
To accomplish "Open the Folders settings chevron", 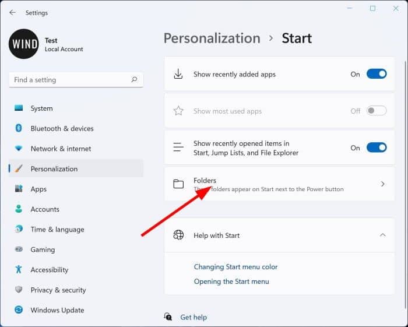I will (x=382, y=184).
